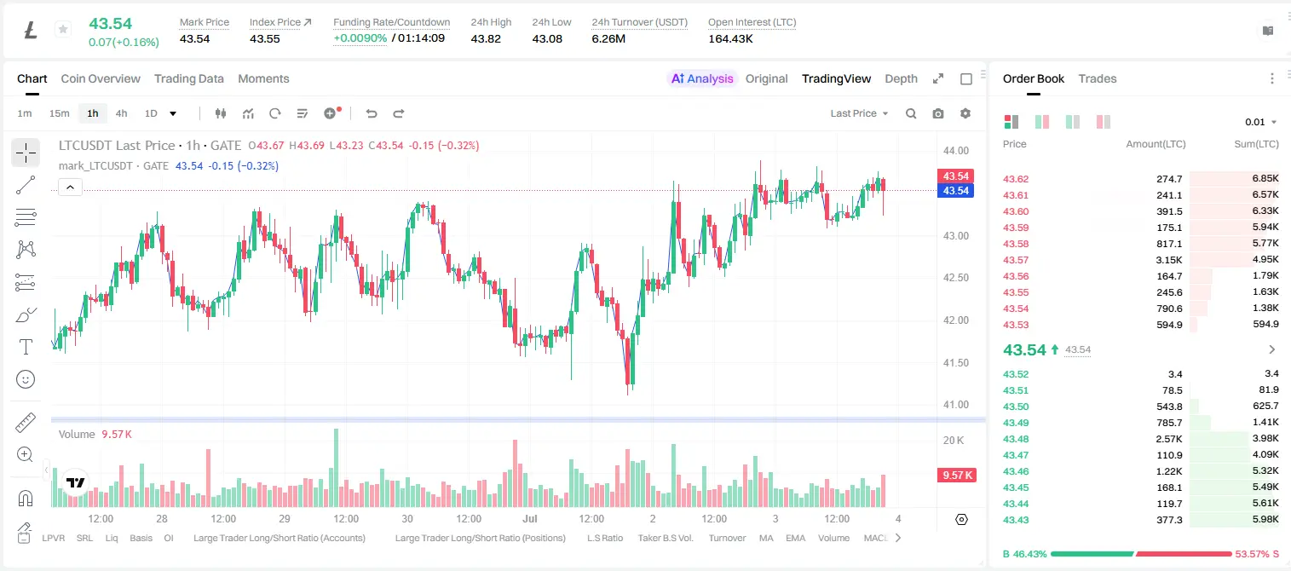Show only sell orders in order book
Viewport: 1291px width, 571px height.
(1104, 122)
